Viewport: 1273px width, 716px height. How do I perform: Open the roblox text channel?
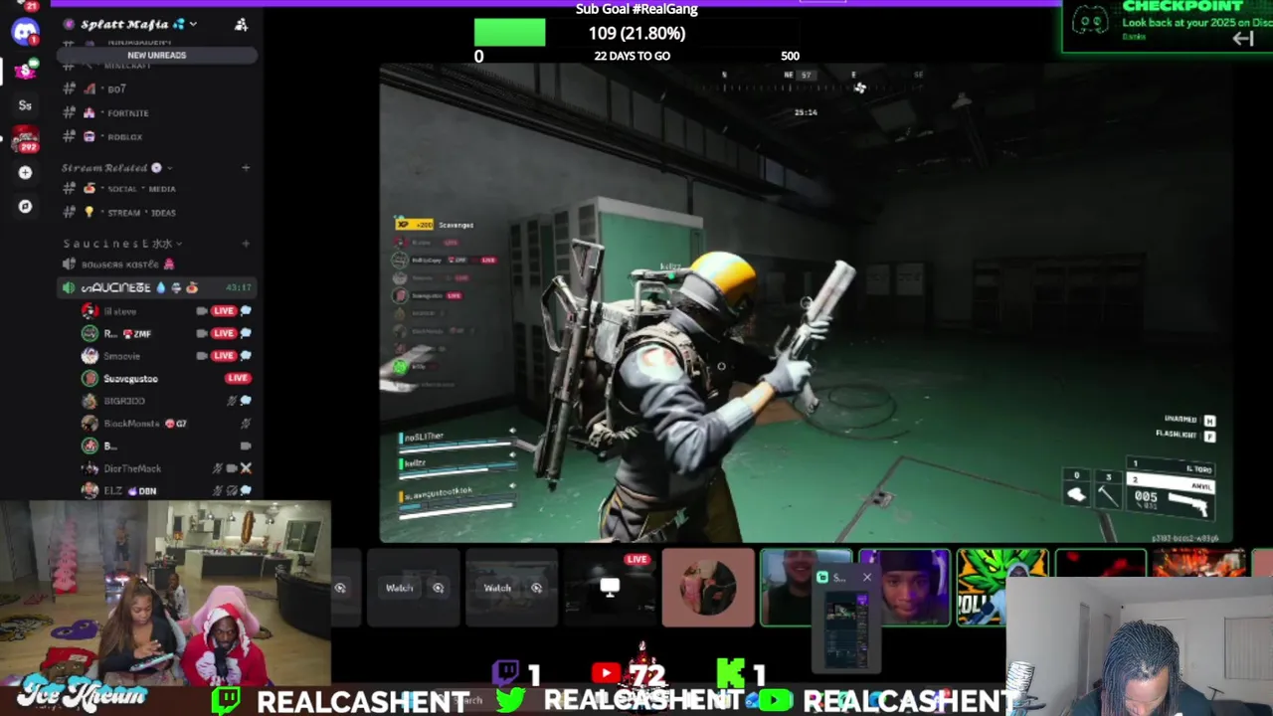156,136
